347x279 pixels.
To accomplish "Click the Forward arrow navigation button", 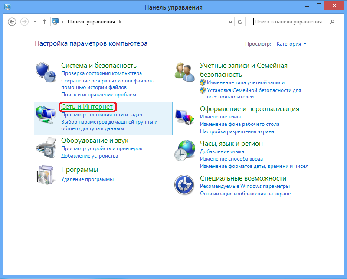I will [24, 22].
